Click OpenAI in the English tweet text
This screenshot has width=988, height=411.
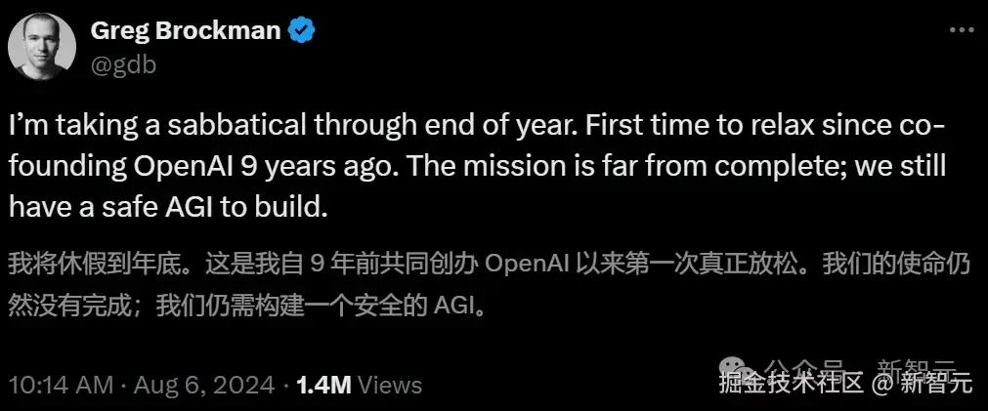(x=199, y=165)
